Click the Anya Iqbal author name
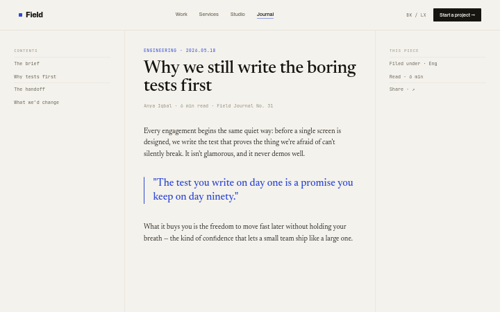Screen dimensions: 500x312 158,105
